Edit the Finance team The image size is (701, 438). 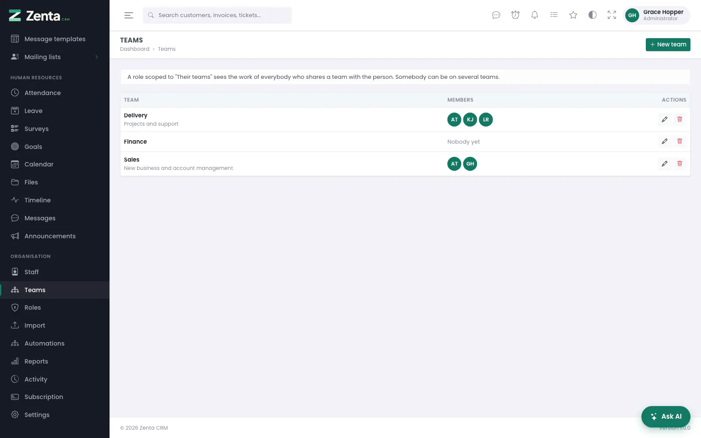point(665,141)
